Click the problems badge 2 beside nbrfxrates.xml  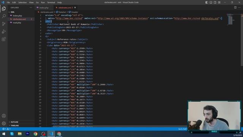pyautogui.click(x=32, y=19)
